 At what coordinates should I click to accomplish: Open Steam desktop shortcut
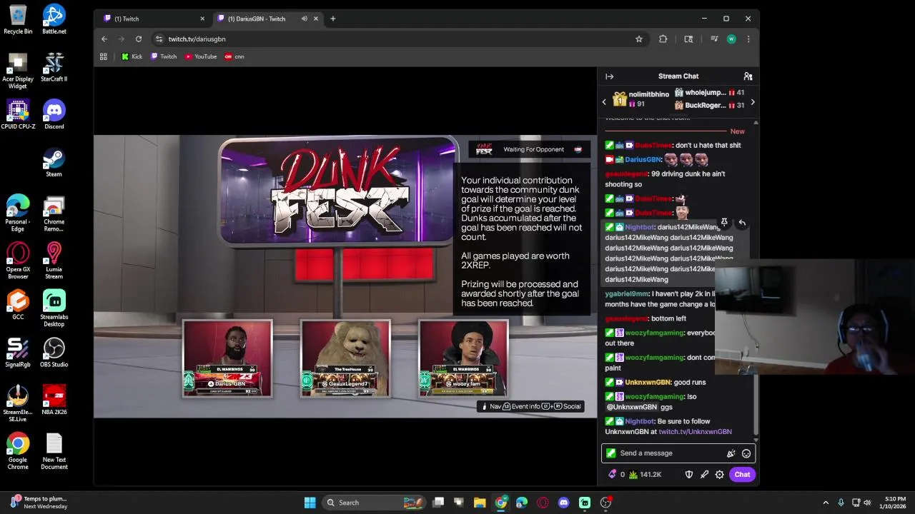coord(54,162)
